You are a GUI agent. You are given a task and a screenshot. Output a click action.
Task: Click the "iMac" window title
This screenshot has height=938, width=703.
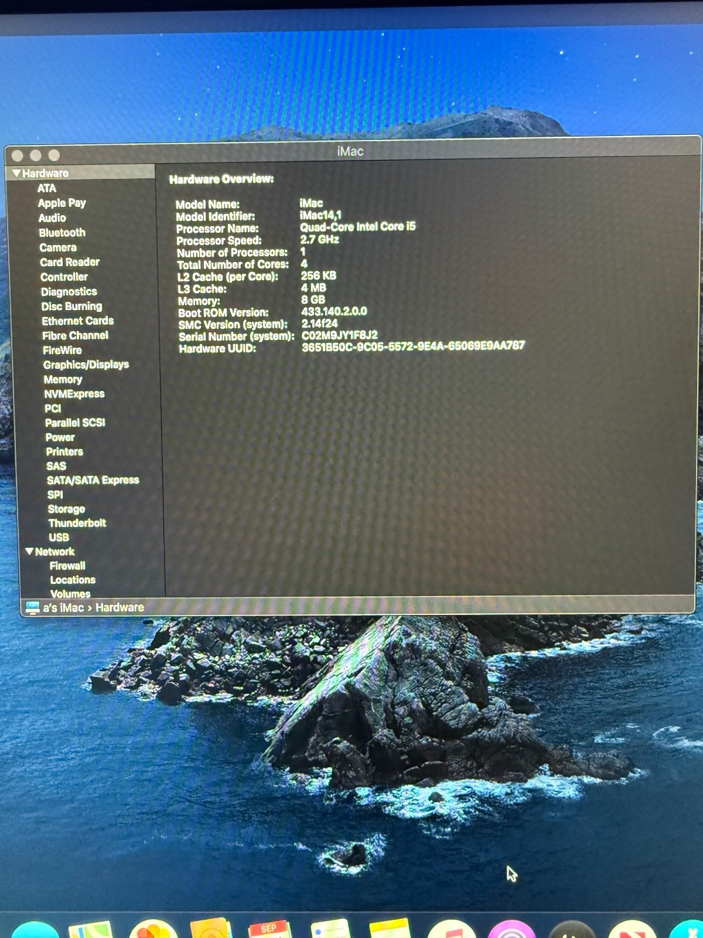[x=350, y=151]
